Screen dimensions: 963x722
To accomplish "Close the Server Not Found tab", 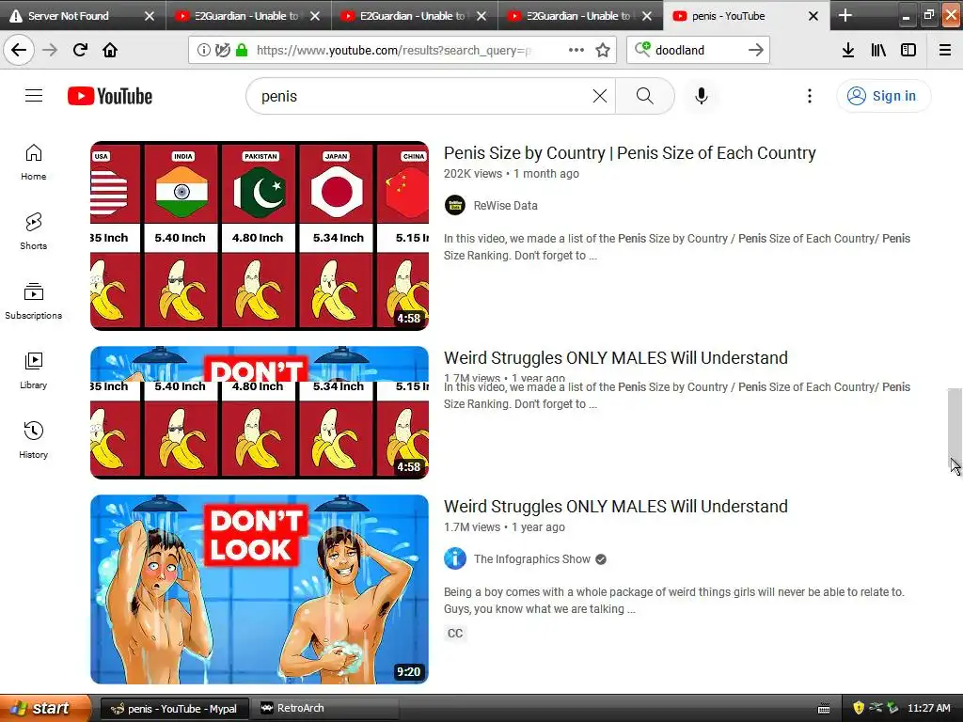I will pyautogui.click(x=150, y=16).
